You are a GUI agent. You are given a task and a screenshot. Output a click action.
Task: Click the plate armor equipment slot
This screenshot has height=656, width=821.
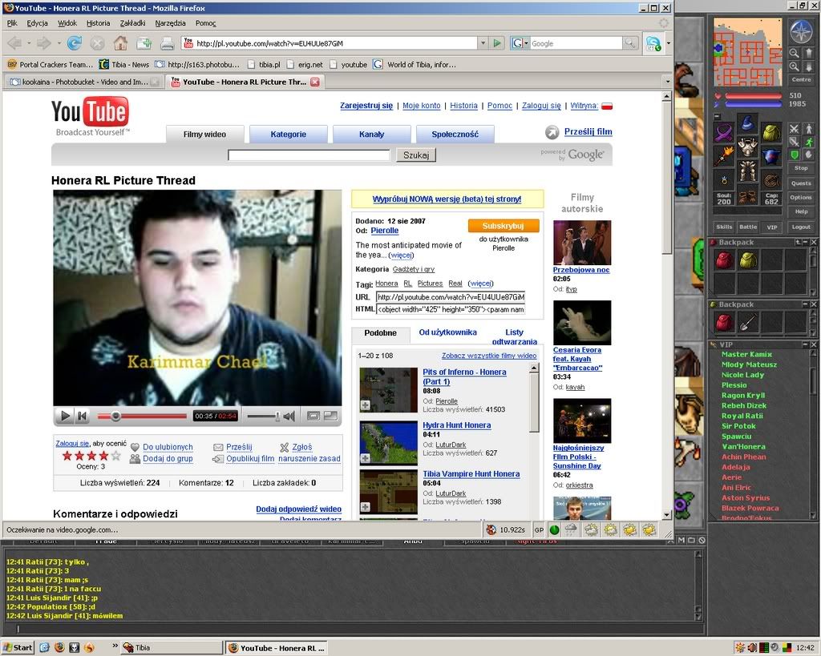(x=747, y=148)
